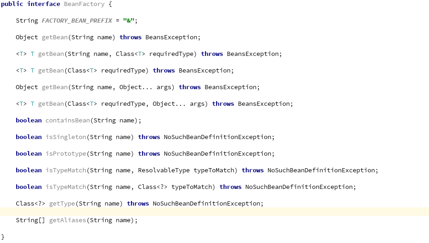
Task: Click getBean with requiredType, Object... args
Action: point(51,104)
